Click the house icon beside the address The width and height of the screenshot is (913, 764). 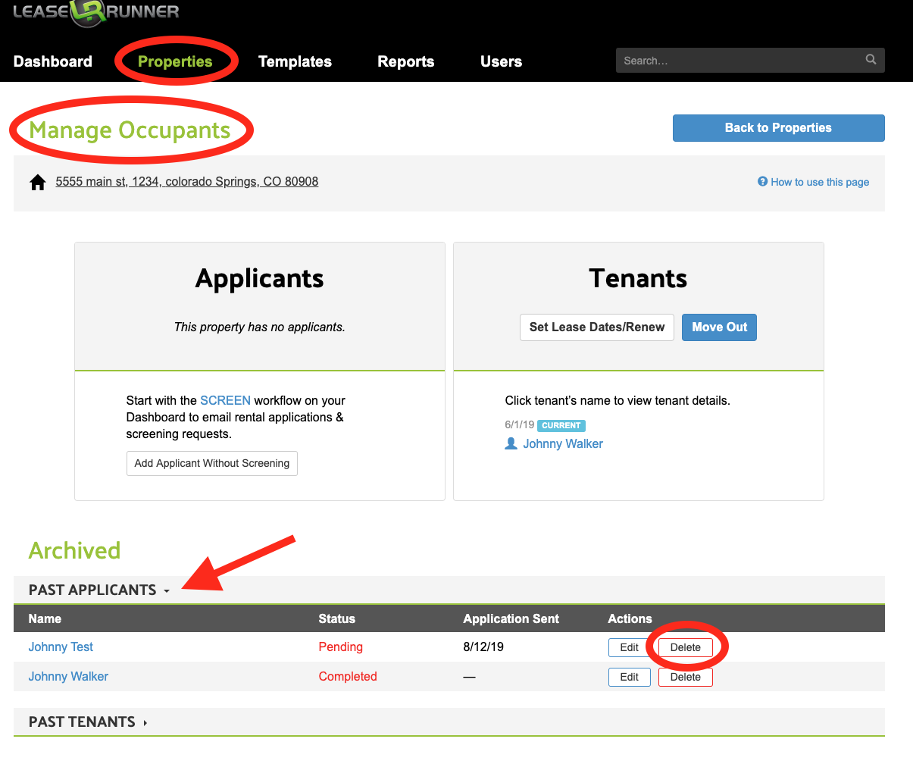point(38,183)
